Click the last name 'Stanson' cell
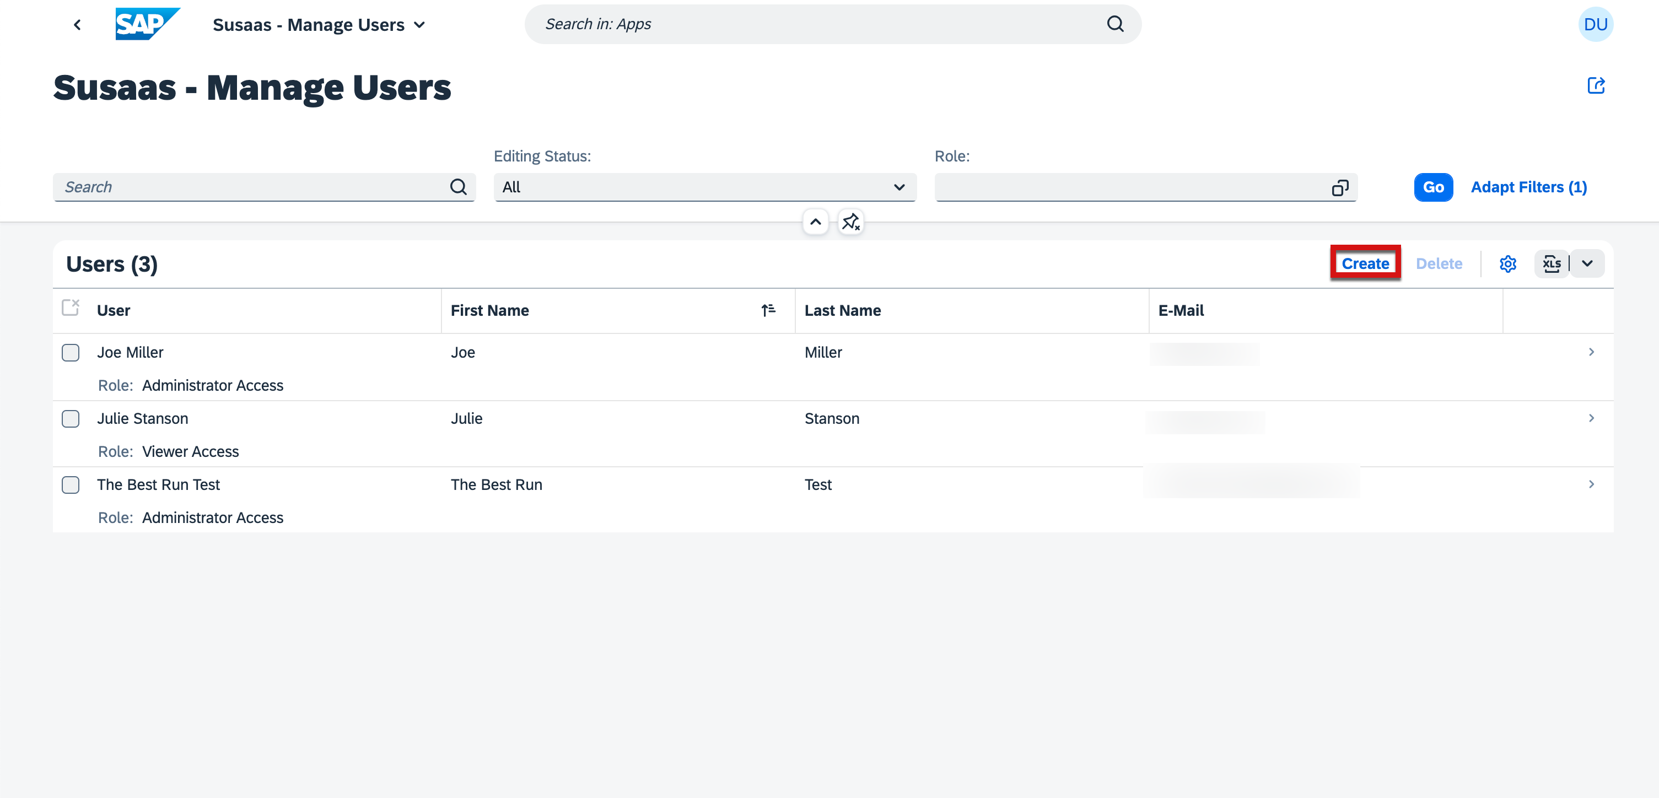 pos(832,419)
